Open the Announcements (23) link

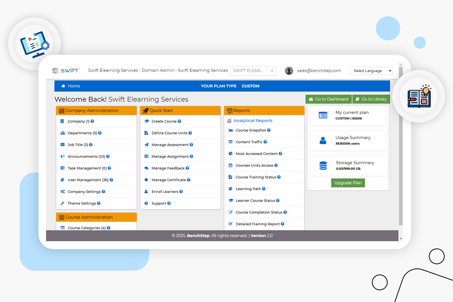[86, 157]
